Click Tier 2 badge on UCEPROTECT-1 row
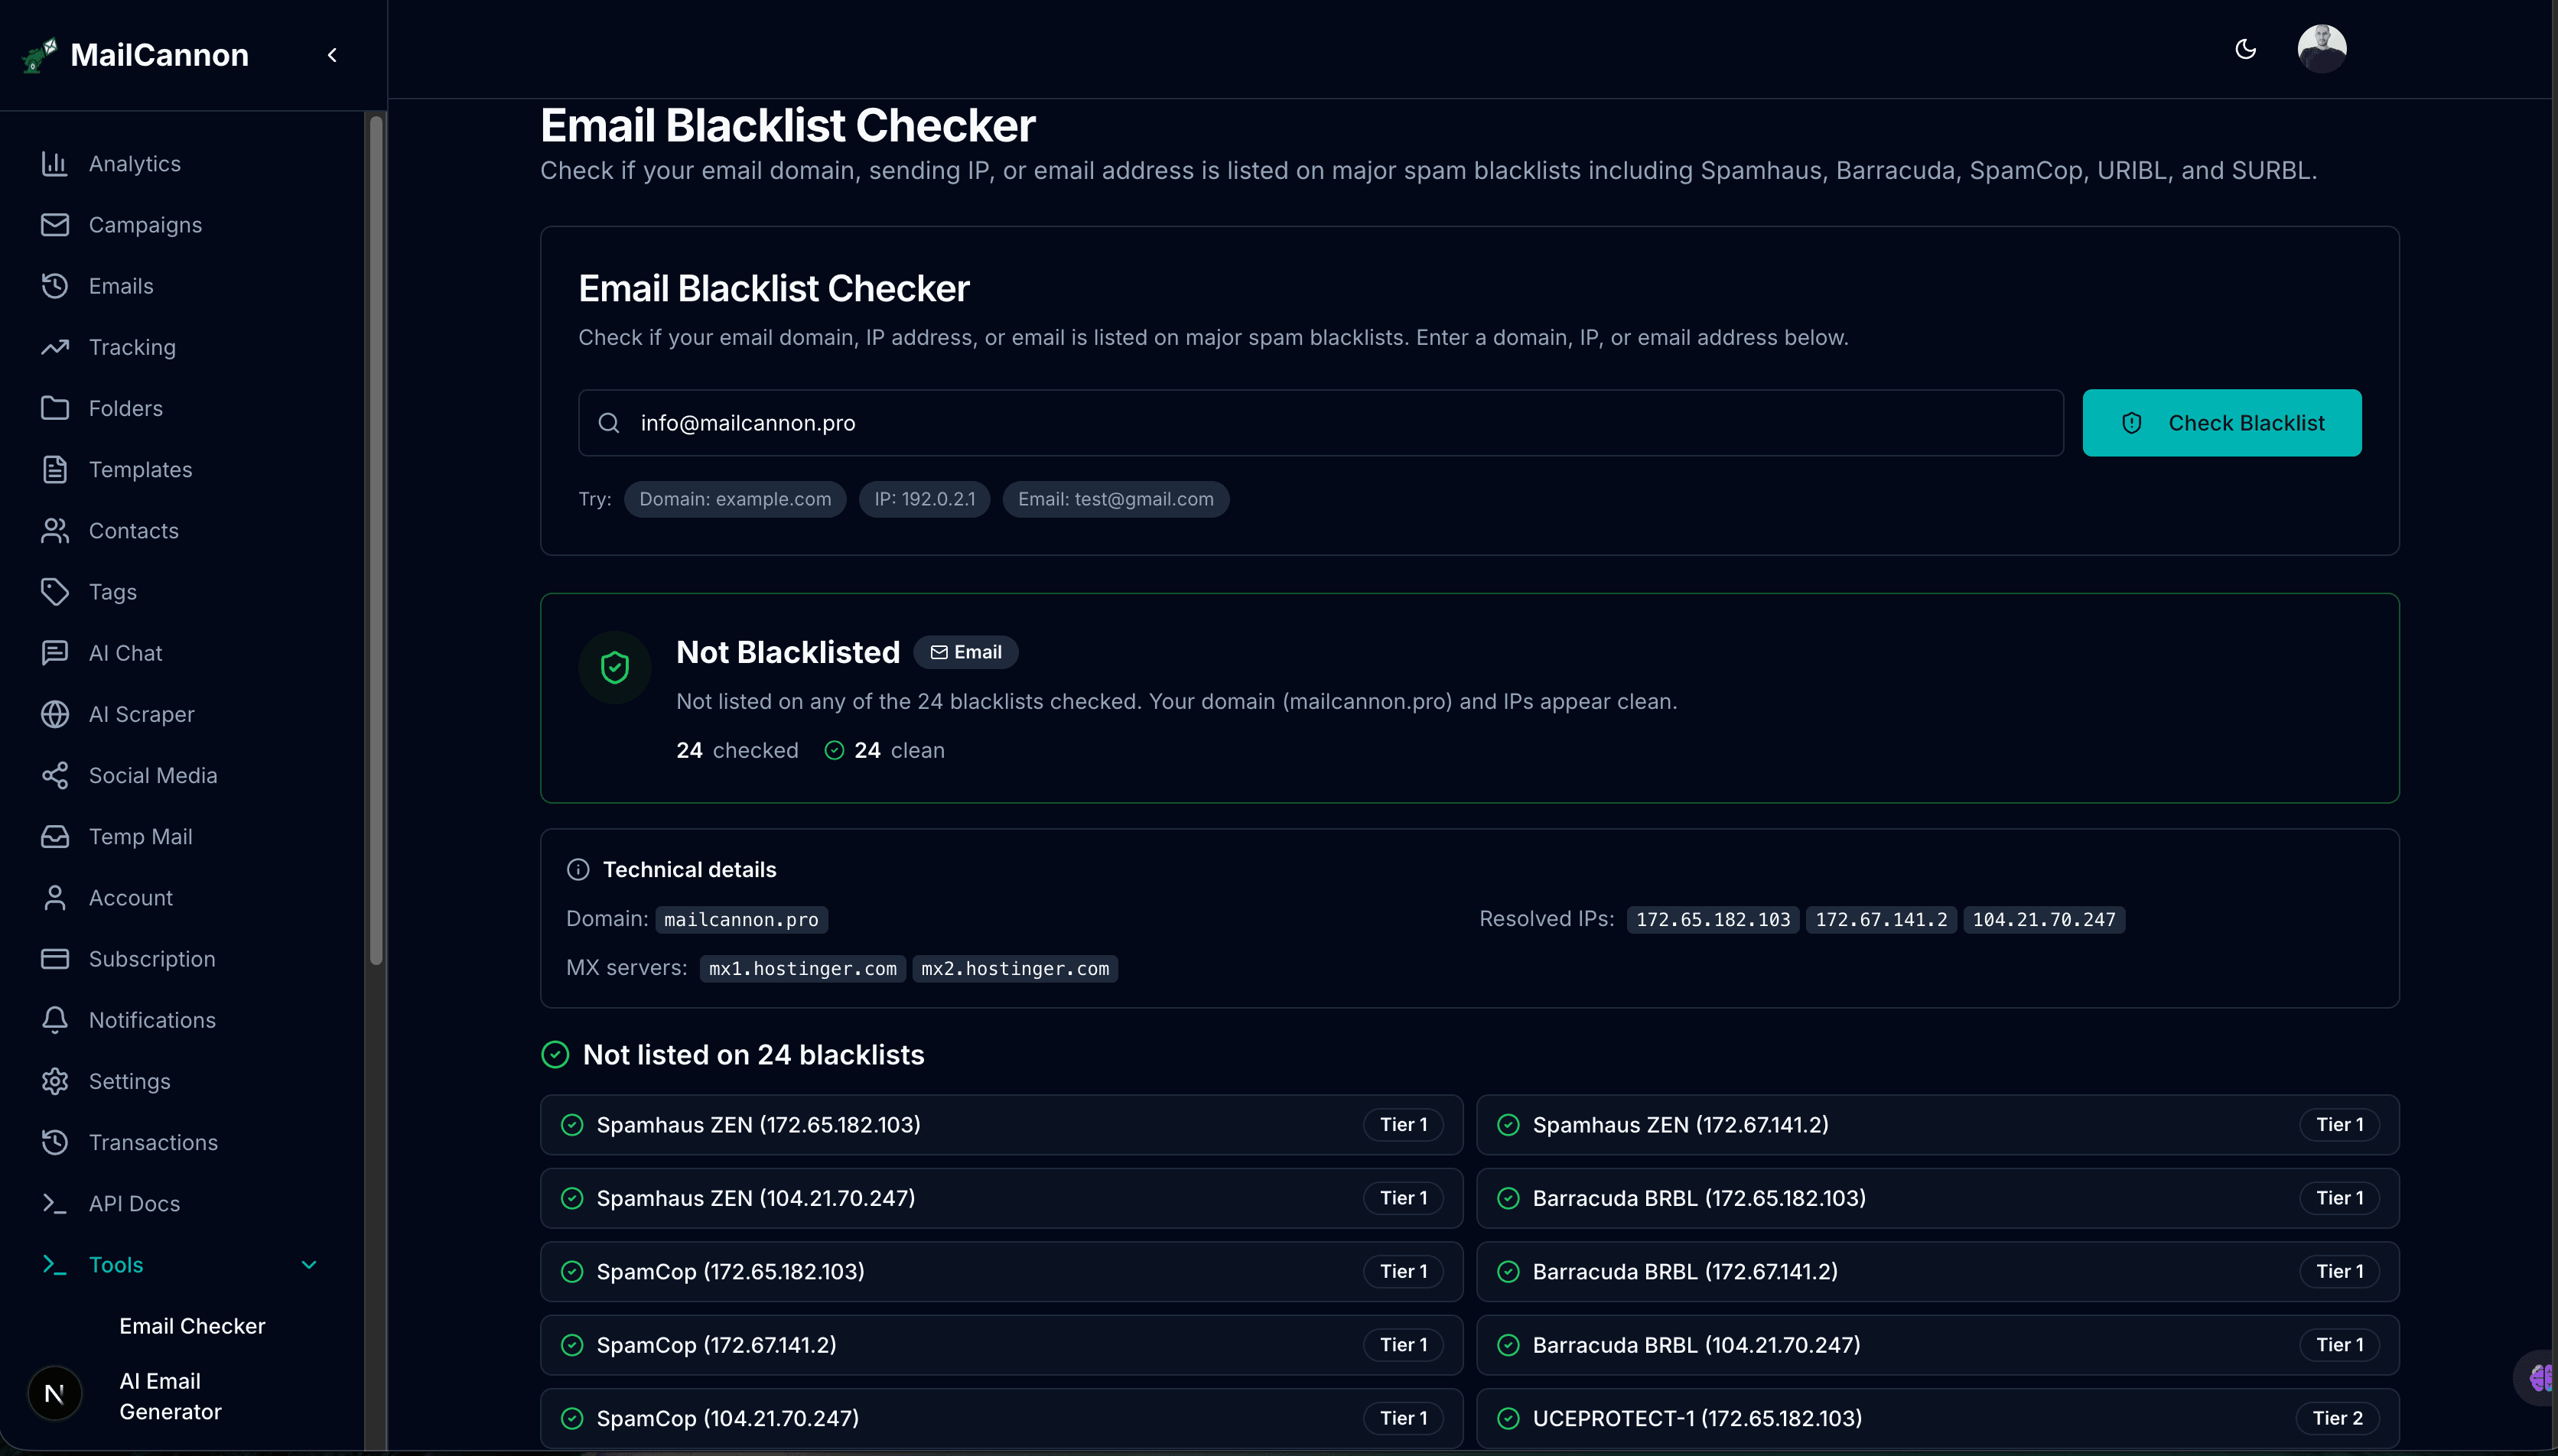 tap(2336, 1418)
